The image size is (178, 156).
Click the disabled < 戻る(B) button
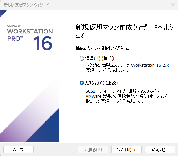[x=93, y=150]
